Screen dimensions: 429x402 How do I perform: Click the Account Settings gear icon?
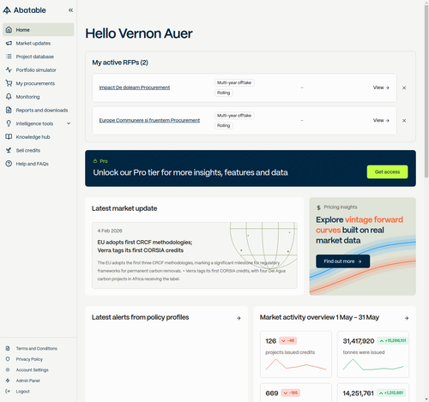(8, 369)
